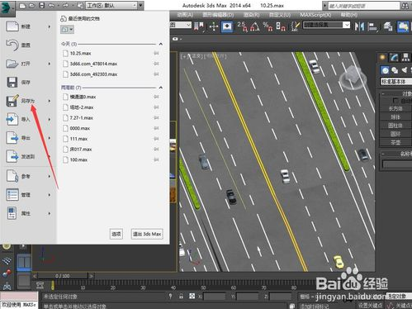This screenshot has height=309, width=412.
Task: Select the Select and Move tool
Action: tap(214, 26)
